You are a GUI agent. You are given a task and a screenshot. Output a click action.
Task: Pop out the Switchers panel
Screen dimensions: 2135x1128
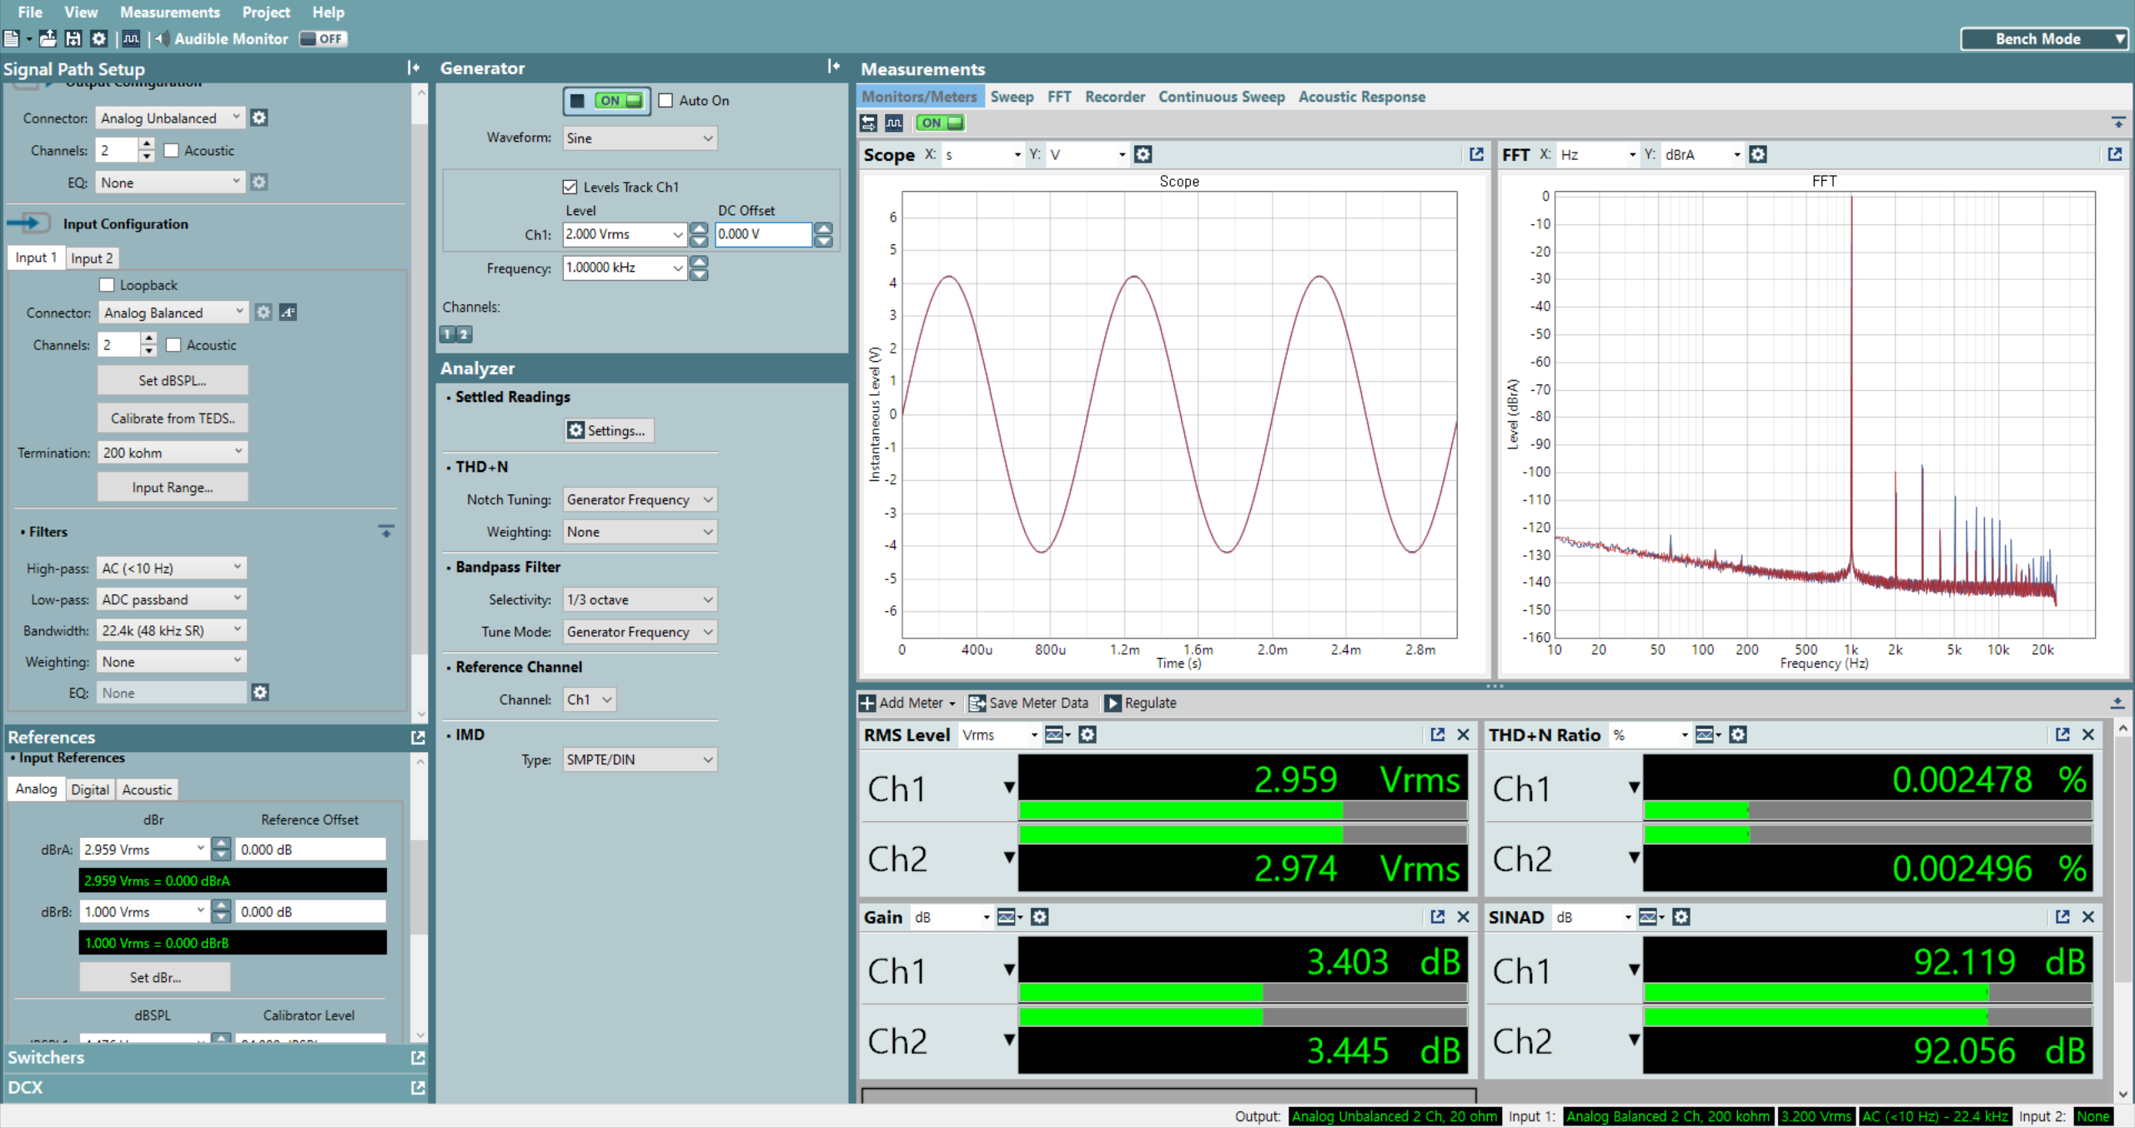[418, 1057]
